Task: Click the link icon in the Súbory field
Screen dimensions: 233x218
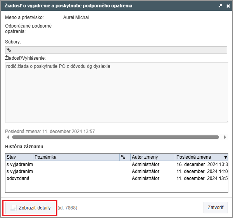Action: [9, 50]
